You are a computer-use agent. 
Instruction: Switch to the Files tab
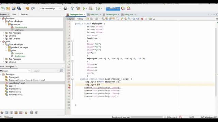pyautogui.click(x=14, y=14)
